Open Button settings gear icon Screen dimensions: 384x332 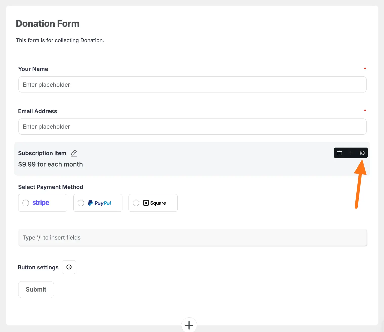click(x=69, y=267)
